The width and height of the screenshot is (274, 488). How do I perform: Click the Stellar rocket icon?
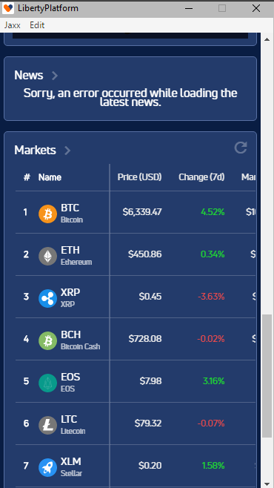(47, 468)
